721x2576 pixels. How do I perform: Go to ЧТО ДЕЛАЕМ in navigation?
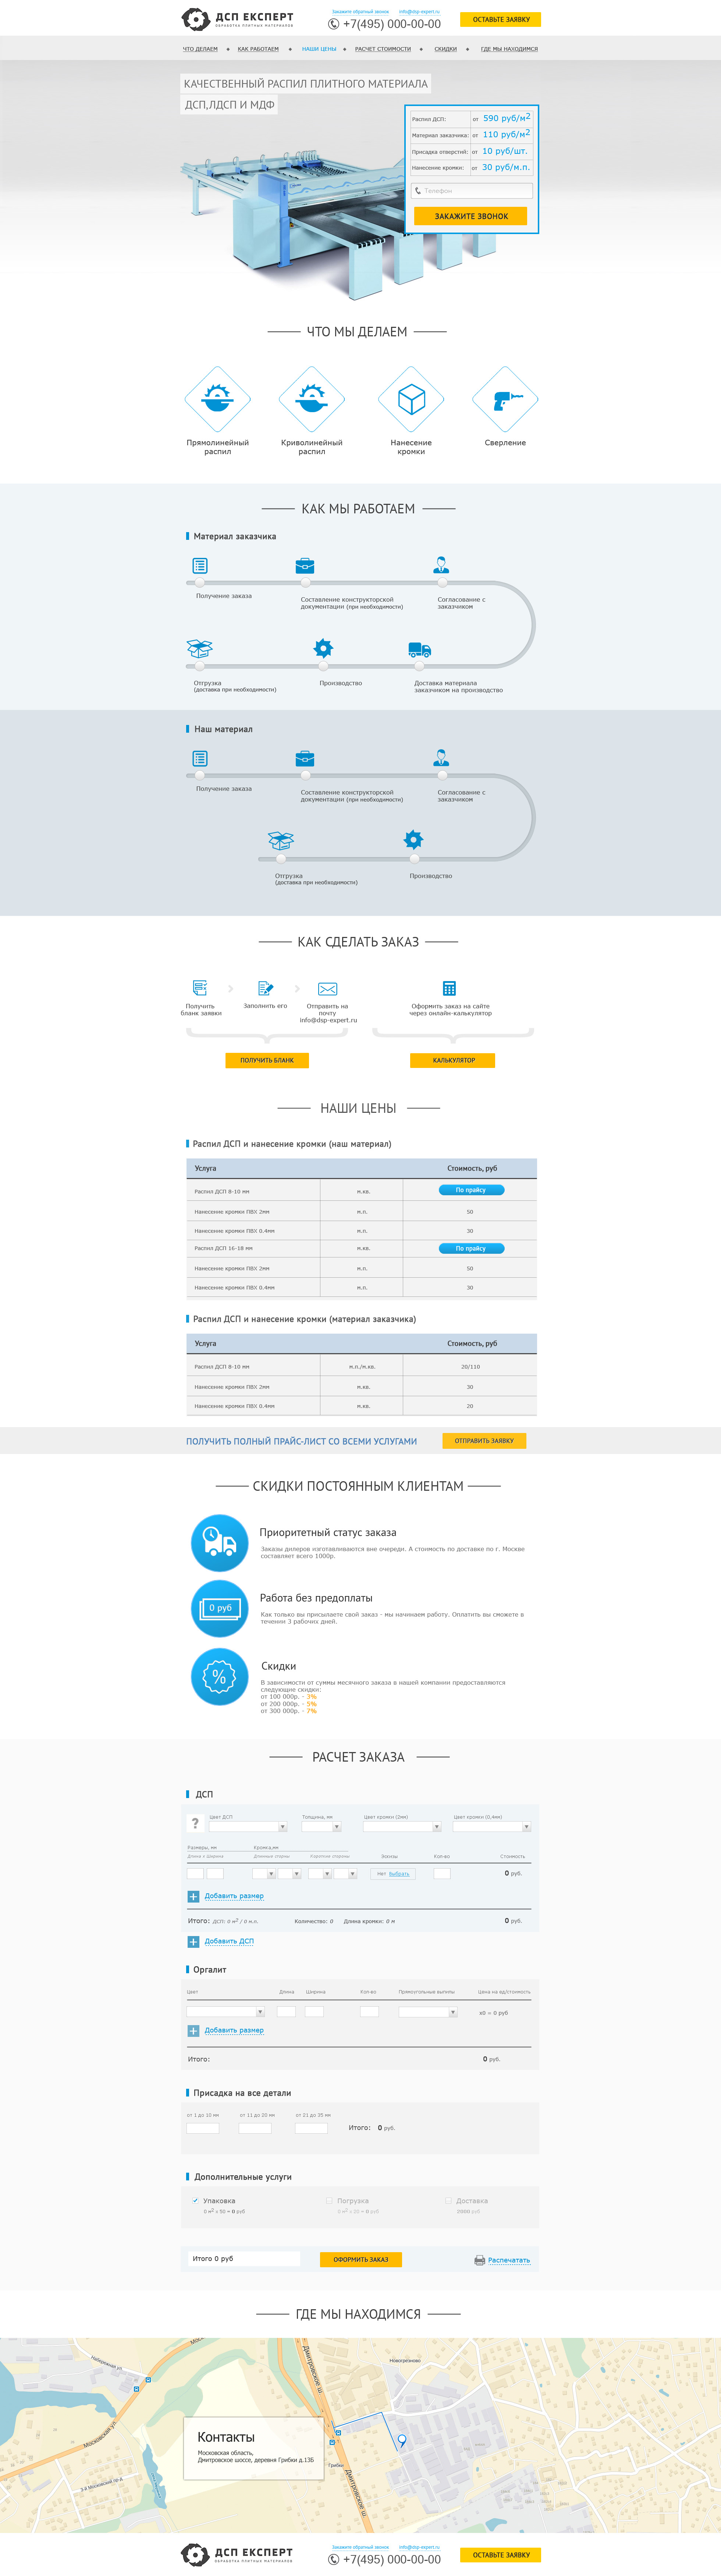(200, 49)
